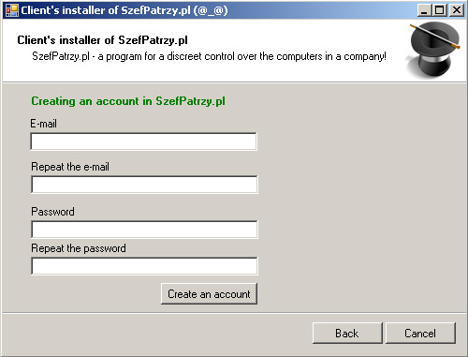Image resolution: width=468 pixels, height=357 pixels.
Task: Click the discreet control program description text
Action: [209, 56]
